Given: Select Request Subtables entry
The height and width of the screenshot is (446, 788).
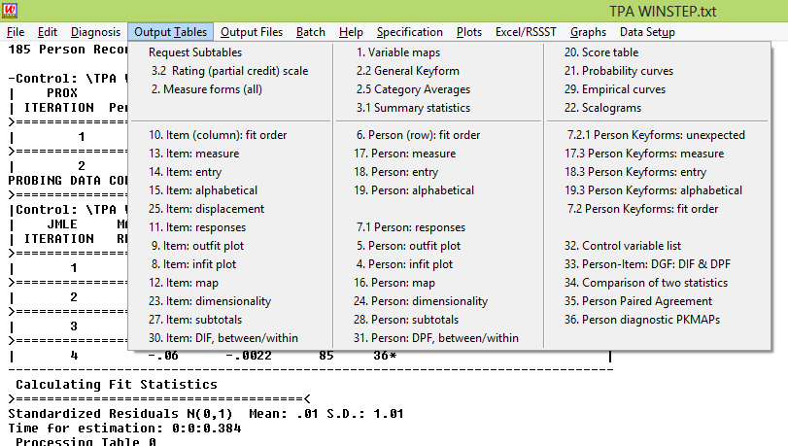Looking at the screenshot, I should [x=195, y=52].
